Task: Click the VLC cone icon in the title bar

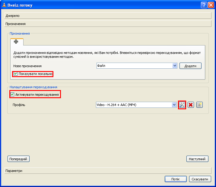Action: point(4,5)
